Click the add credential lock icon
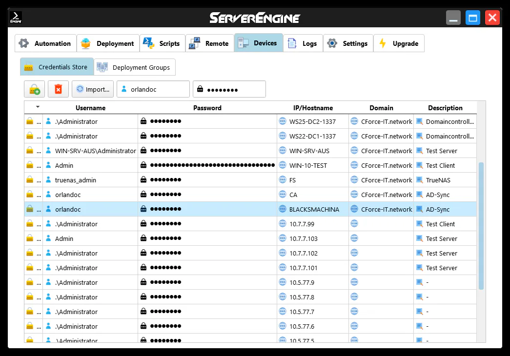 pos(34,89)
